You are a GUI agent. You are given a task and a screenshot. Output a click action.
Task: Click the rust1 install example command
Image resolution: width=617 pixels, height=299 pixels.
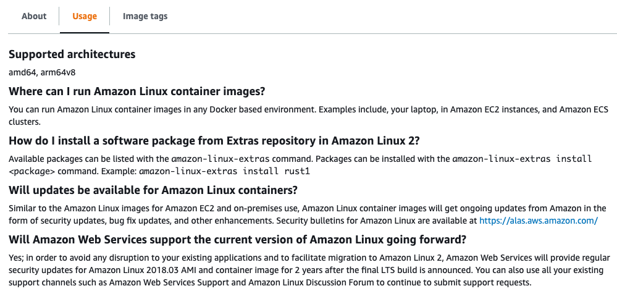pos(224,171)
